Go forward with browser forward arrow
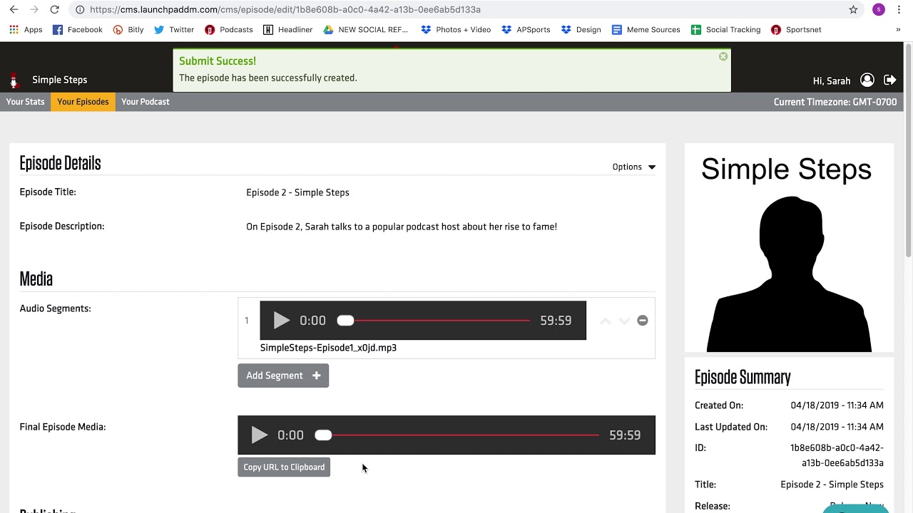This screenshot has width=913, height=513. [x=34, y=9]
